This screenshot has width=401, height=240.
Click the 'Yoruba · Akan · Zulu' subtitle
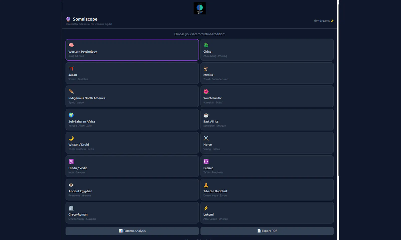coord(80,126)
